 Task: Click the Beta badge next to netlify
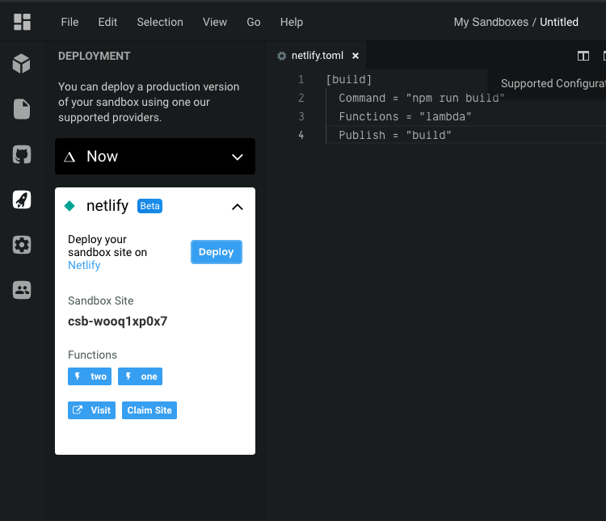149,206
